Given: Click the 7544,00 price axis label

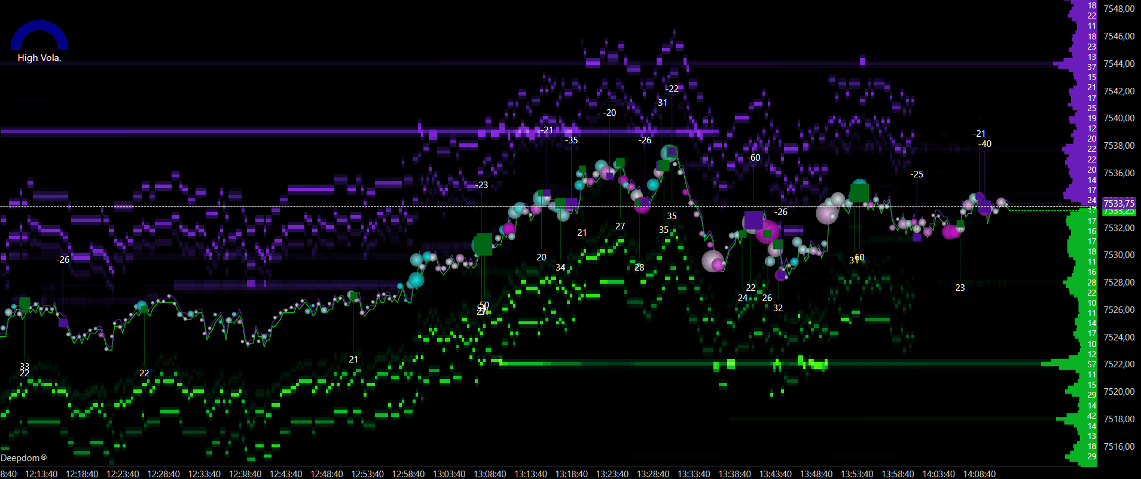Looking at the screenshot, I should 1119,64.
